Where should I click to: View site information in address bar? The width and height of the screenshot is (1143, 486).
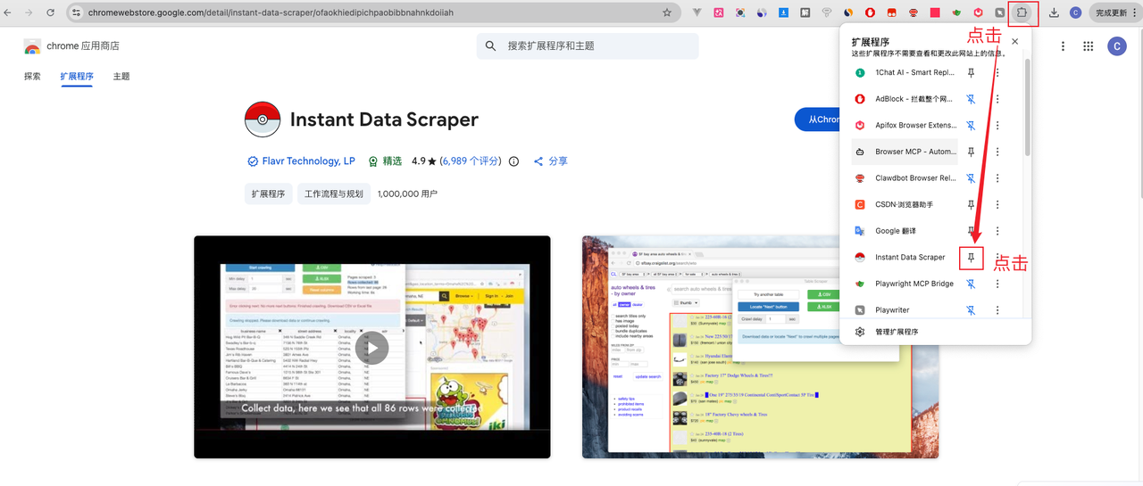(77, 12)
